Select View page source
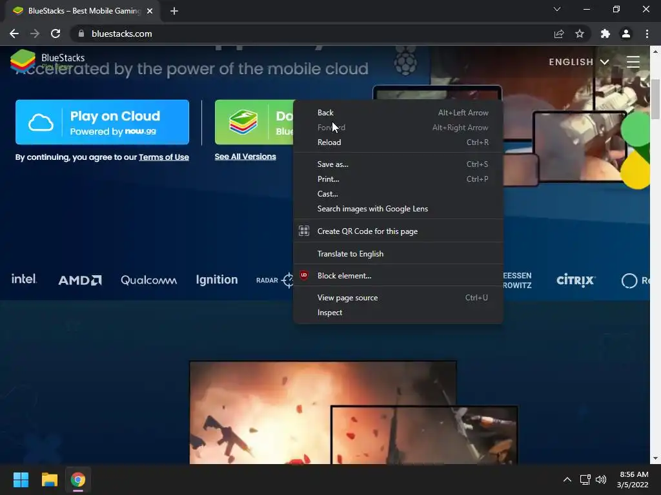 (x=398, y=298)
